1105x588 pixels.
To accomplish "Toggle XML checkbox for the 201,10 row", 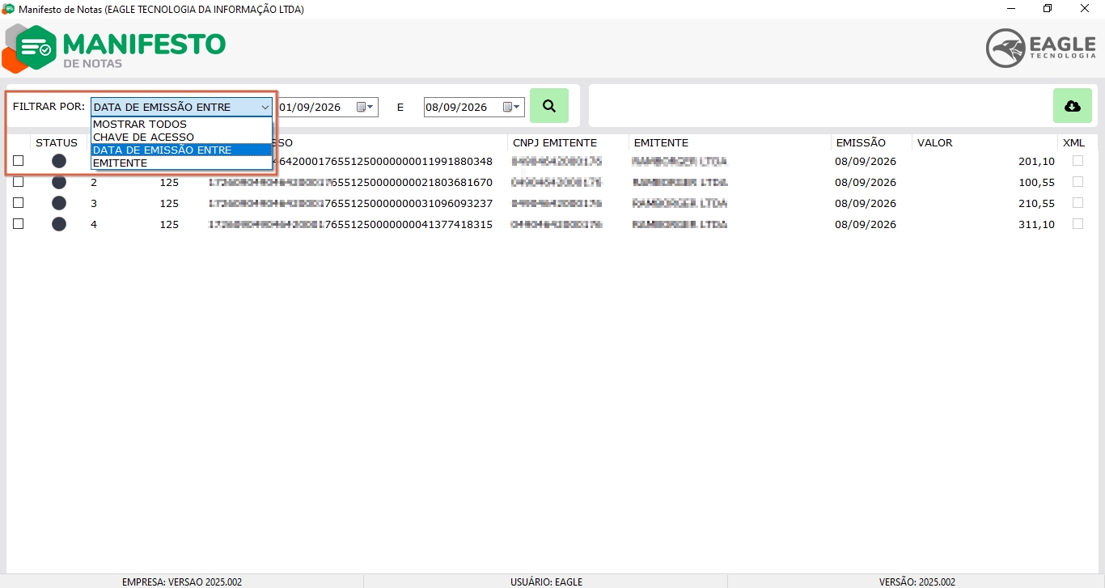I will pos(1077,161).
